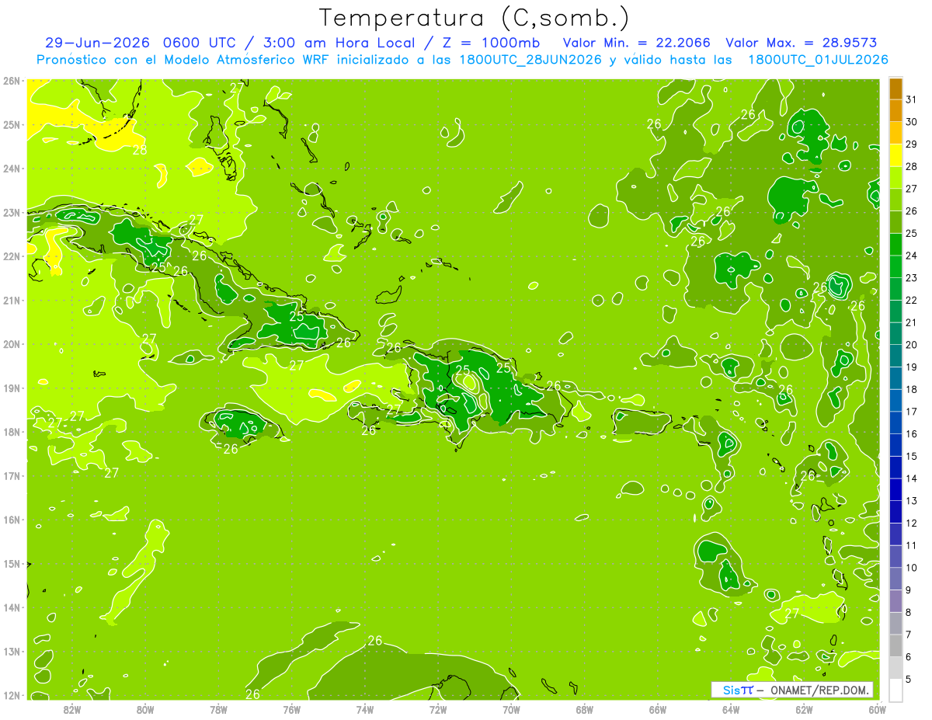Click the latitude label "22N"
The width and height of the screenshot is (932, 720).
coord(12,256)
